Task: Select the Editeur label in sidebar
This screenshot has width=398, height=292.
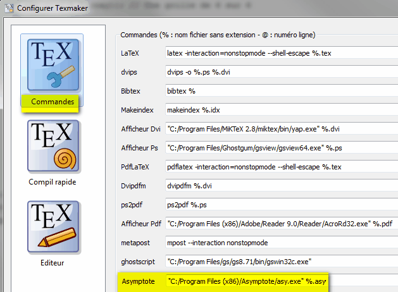Action: point(53,262)
